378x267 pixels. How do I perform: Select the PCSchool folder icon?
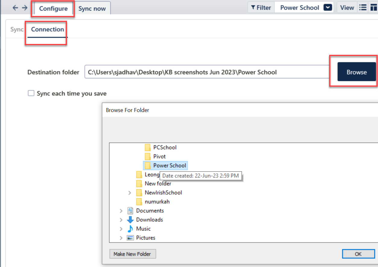pyautogui.click(x=148, y=147)
